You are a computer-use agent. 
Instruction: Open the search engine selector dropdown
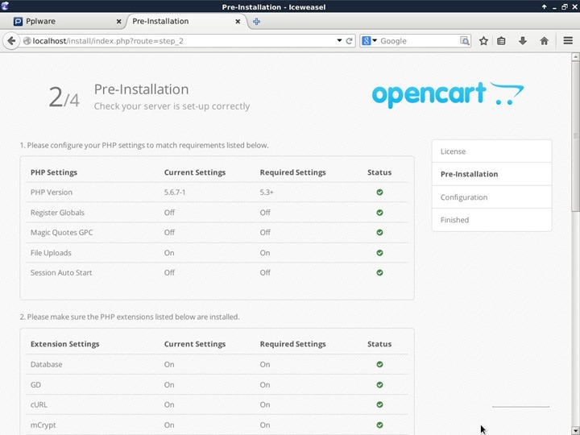[x=375, y=40]
